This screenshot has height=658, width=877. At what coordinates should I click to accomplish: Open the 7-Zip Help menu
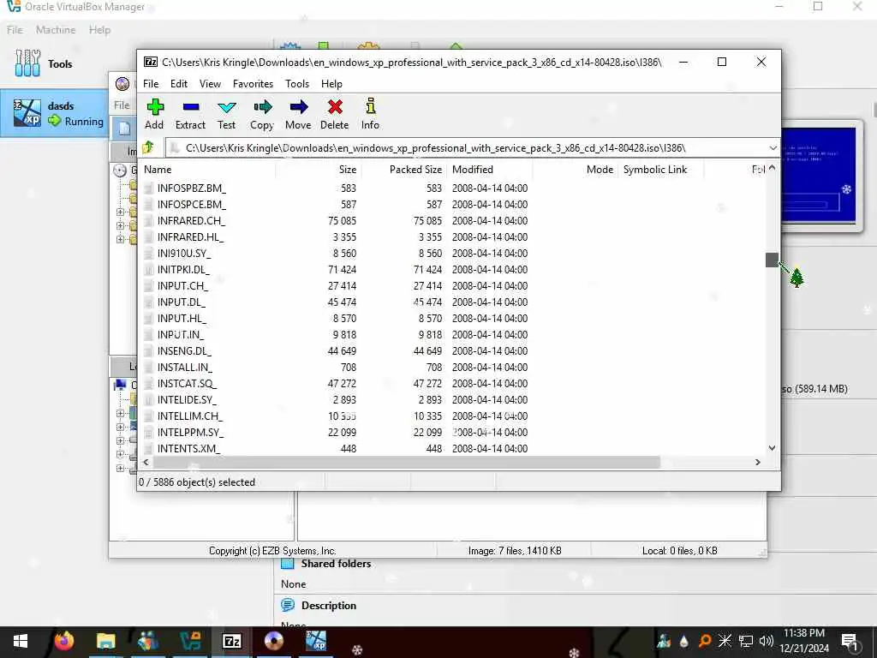click(x=331, y=84)
